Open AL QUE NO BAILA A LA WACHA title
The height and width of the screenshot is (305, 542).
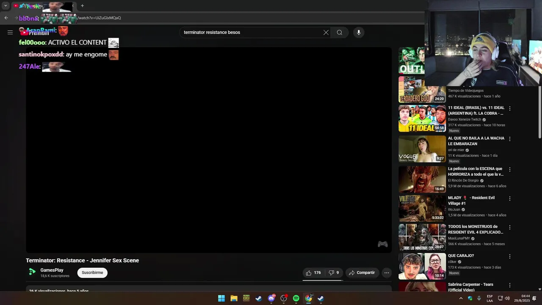click(476, 141)
